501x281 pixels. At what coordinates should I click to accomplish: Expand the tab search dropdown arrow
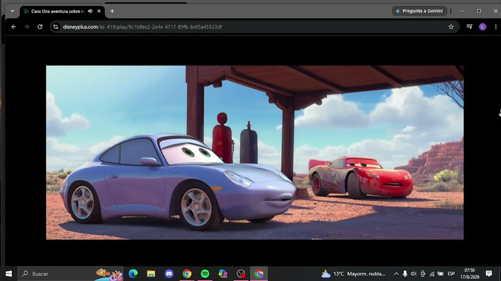coord(12,11)
